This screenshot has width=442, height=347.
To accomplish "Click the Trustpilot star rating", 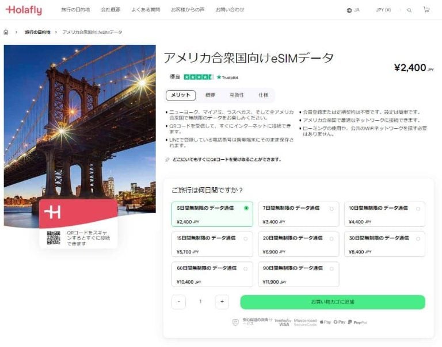I will 199,77.
